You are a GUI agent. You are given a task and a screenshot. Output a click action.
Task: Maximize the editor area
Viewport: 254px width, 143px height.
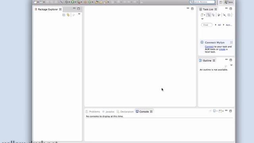click(x=192, y=9)
